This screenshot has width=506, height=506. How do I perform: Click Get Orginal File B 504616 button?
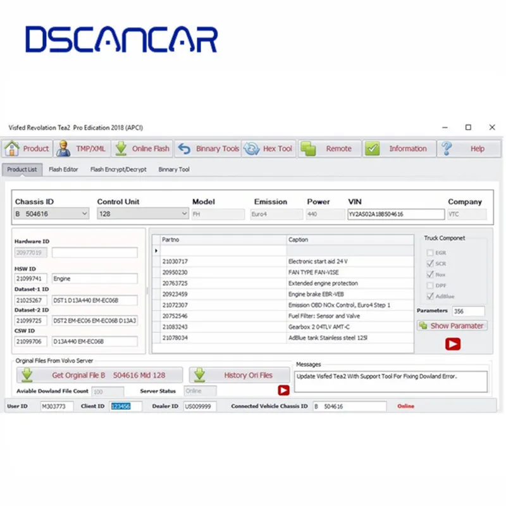click(x=99, y=375)
